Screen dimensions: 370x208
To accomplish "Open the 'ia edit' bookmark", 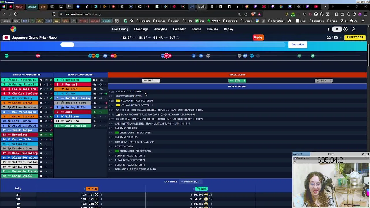I will click(x=6, y=21).
